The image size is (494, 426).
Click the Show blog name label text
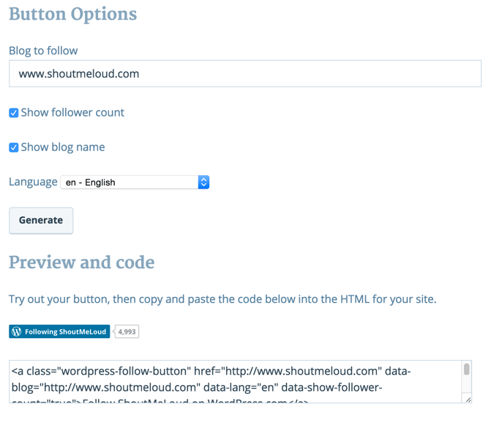coord(63,147)
